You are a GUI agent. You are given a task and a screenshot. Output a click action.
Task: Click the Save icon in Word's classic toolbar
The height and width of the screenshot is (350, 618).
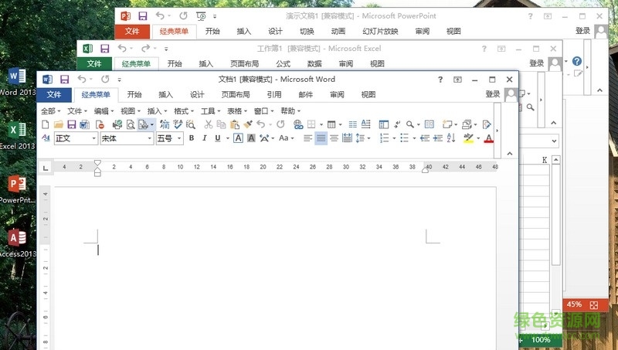(71, 124)
